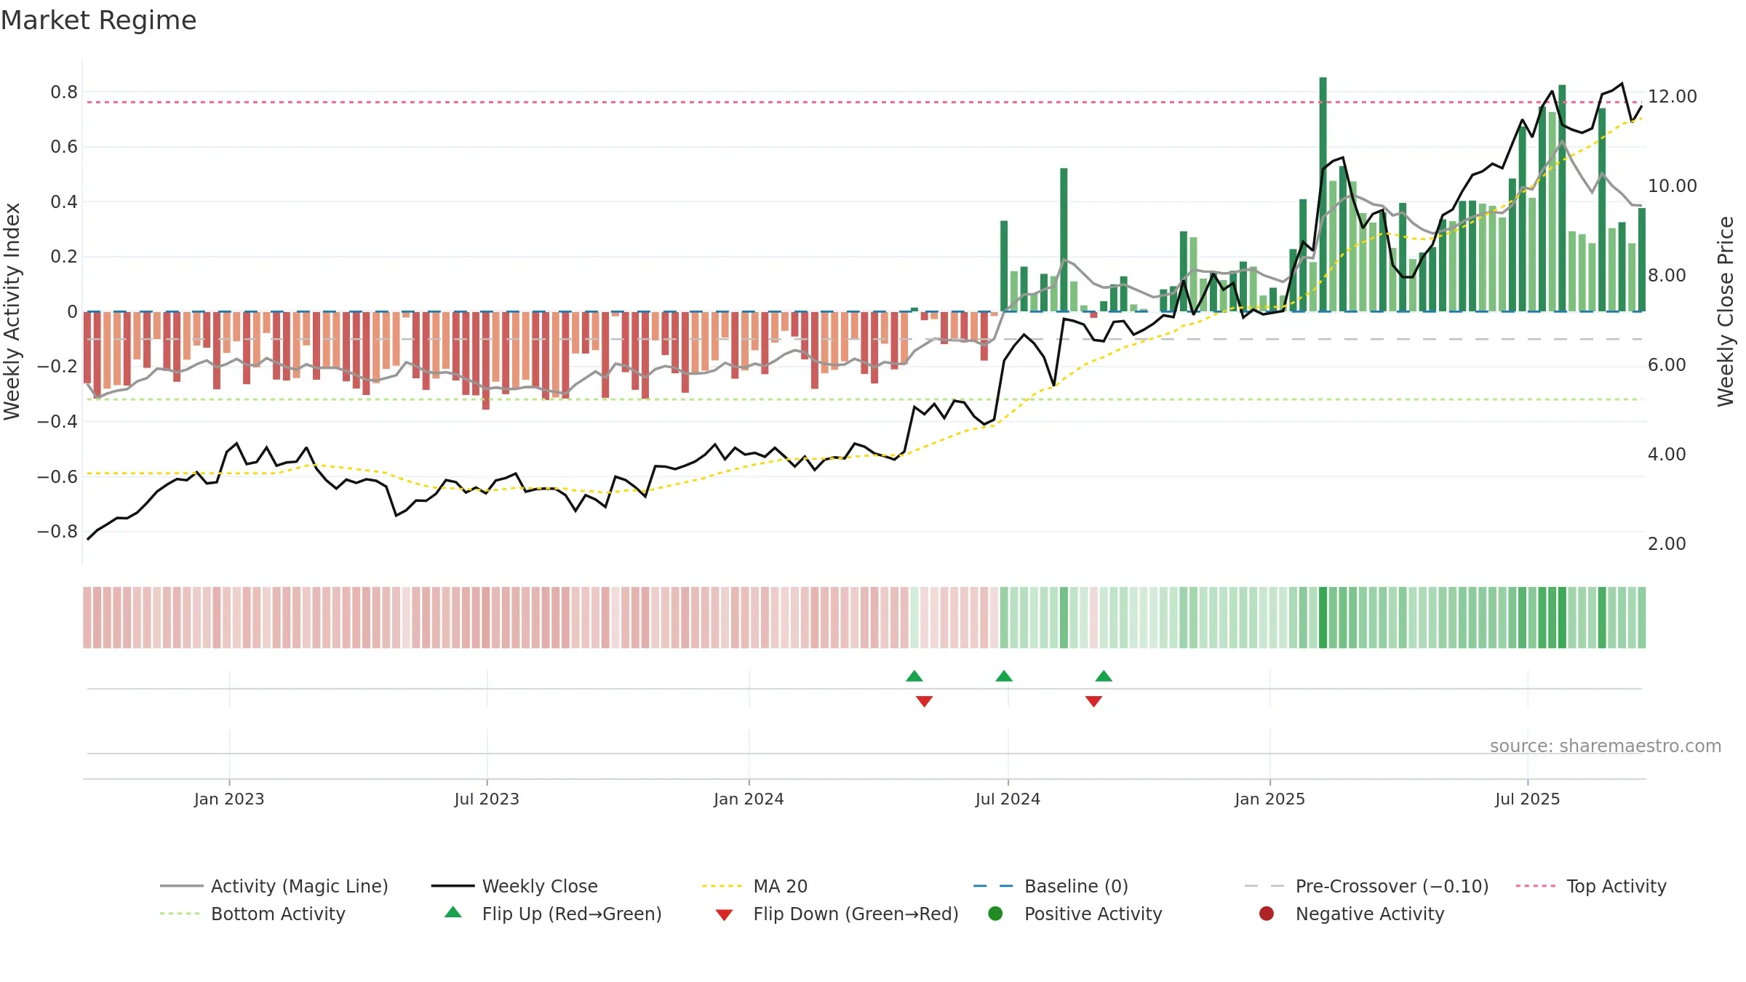The height and width of the screenshot is (982, 1746).
Task: Hide the Pre-Crossover (−0.10) legend entry
Action: coord(1367,886)
